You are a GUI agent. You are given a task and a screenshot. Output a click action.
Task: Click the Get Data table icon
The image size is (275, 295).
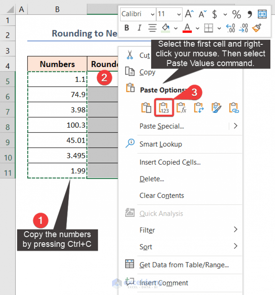[x=130, y=264]
